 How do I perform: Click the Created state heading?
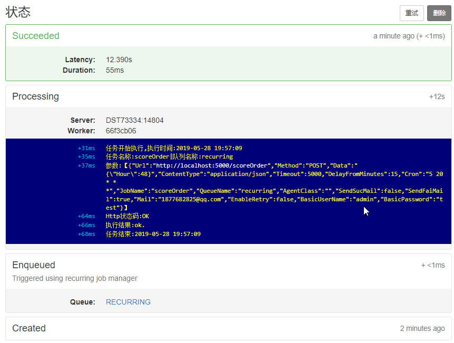[x=29, y=328]
